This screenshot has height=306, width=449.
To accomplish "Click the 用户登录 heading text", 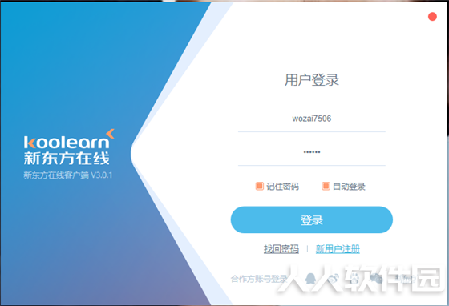I will click(x=312, y=80).
